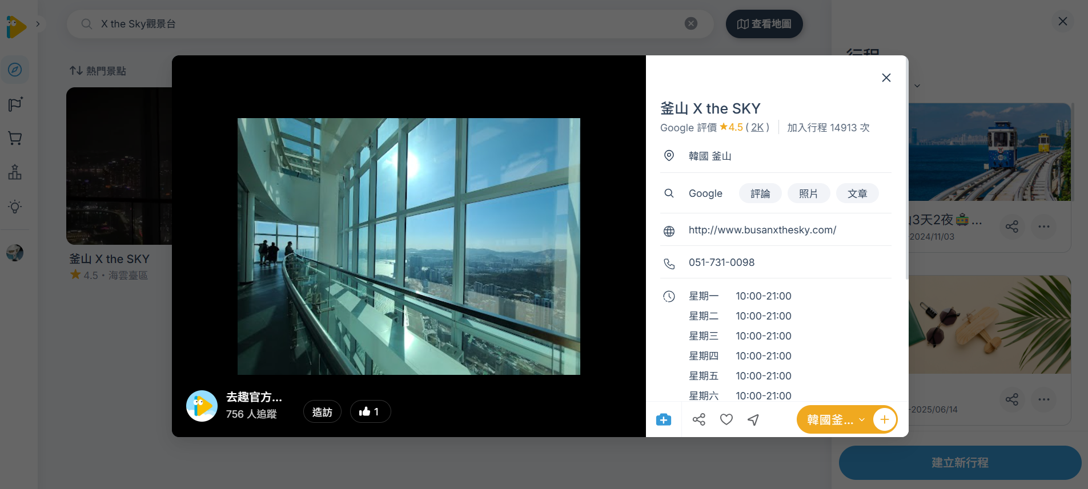Click the 星期四 10:00-21:00 hours row
This screenshot has width=1088, height=489.
pos(740,356)
